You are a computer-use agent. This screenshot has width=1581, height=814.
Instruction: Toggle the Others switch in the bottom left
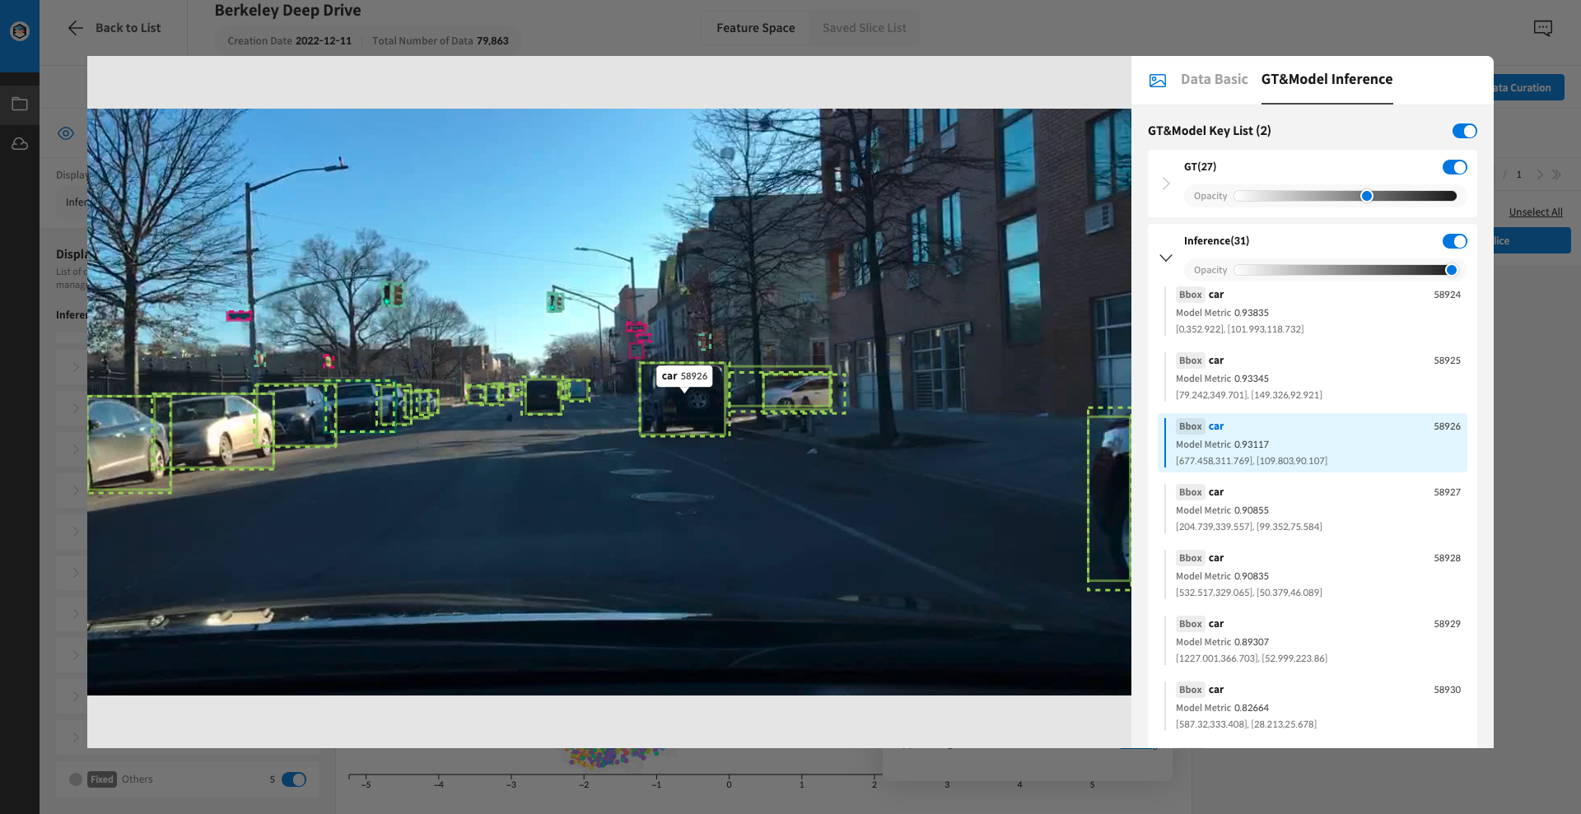[294, 779]
